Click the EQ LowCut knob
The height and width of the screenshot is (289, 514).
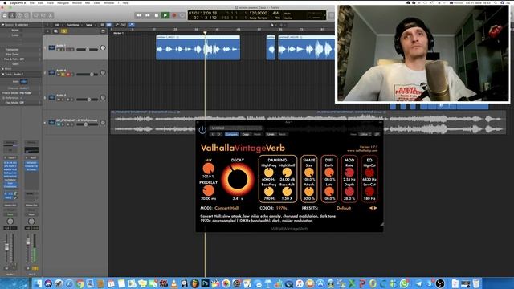(x=369, y=191)
